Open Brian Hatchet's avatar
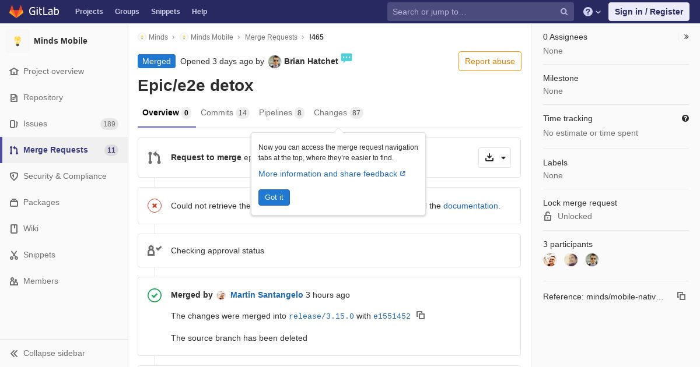Viewport: 700px width, 367px height. (275, 62)
